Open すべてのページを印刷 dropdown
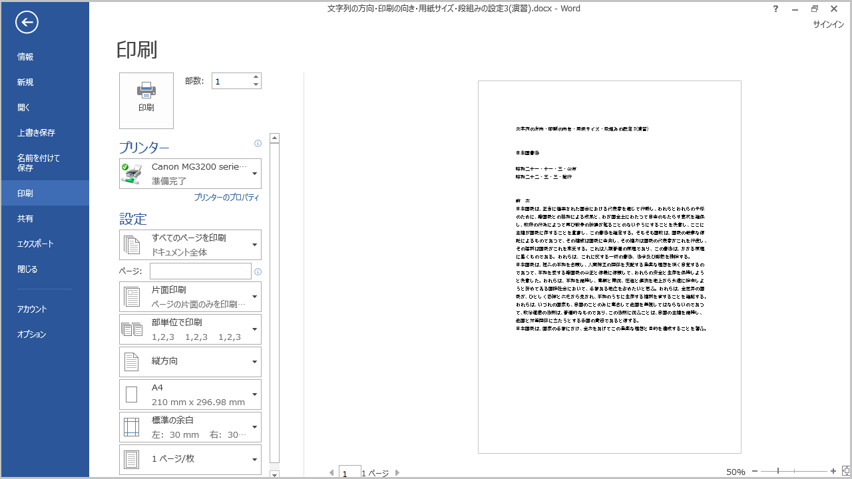This screenshot has width=852, height=479. pyautogui.click(x=190, y=245)
